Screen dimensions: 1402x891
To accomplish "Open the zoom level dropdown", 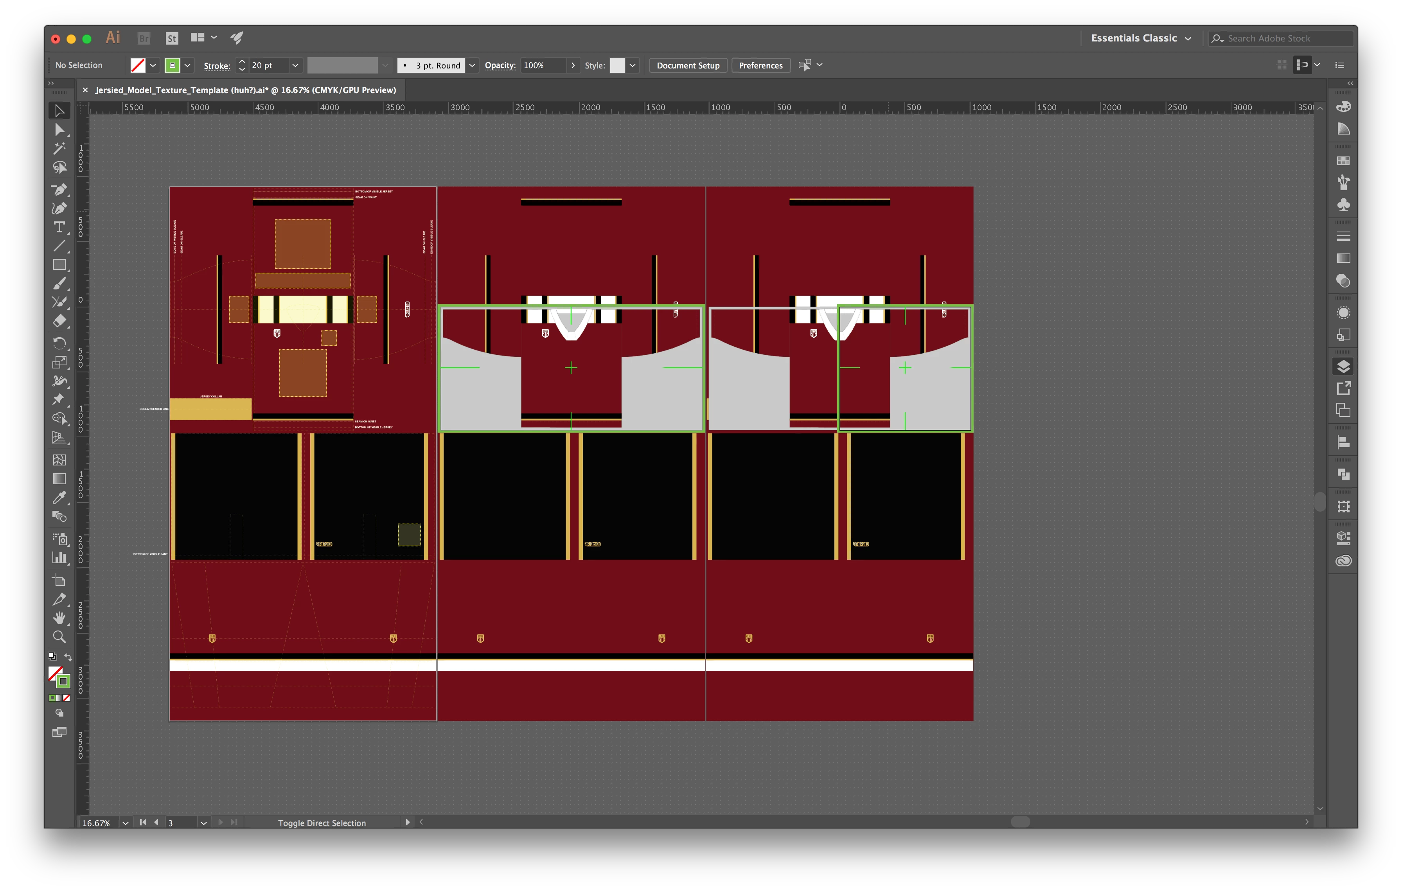I will (125, 822).
